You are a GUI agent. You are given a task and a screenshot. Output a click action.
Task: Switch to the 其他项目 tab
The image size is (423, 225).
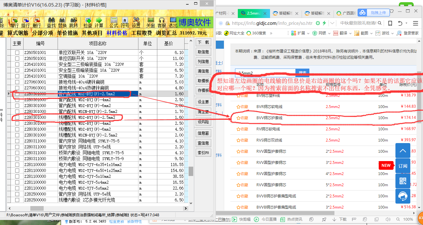tap(92, 33)
